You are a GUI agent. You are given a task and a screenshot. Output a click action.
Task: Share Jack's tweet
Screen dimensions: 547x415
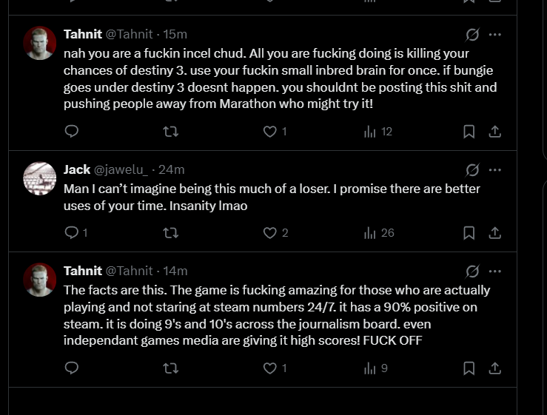[495, 233]
